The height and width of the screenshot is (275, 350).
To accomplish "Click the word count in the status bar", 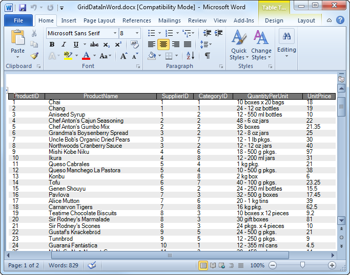I will point(64,266).
